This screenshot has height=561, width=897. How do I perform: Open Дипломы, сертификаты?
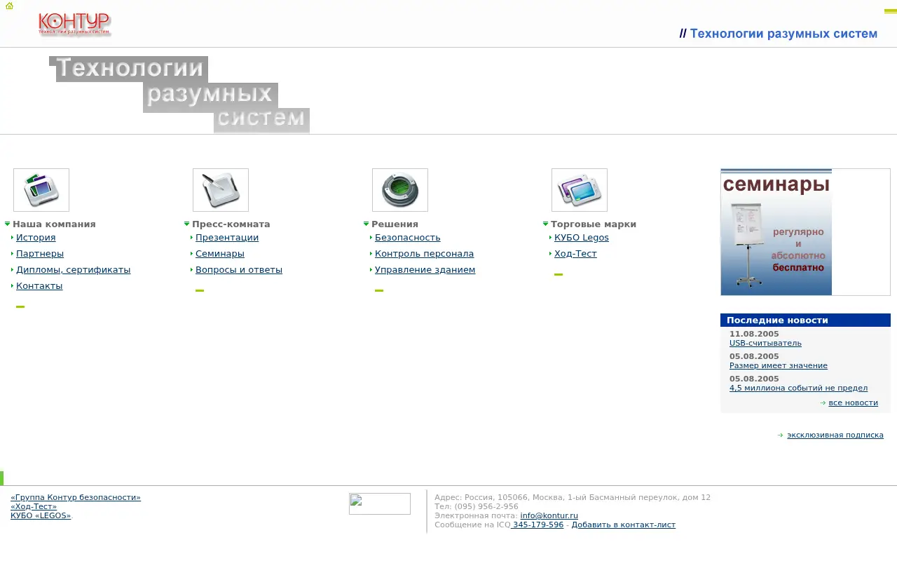(x=74, y=270)
